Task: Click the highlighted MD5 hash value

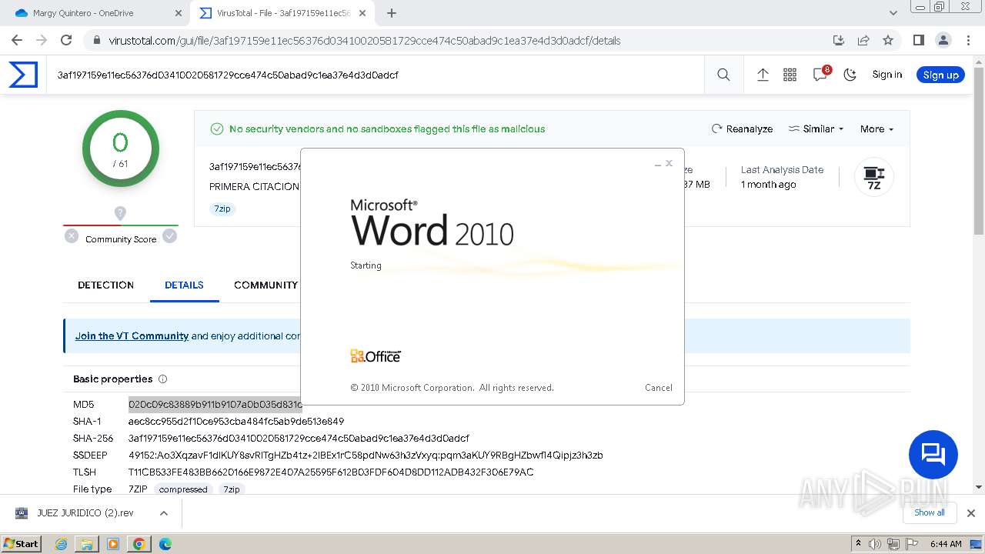Action: [x=215, y=405]
